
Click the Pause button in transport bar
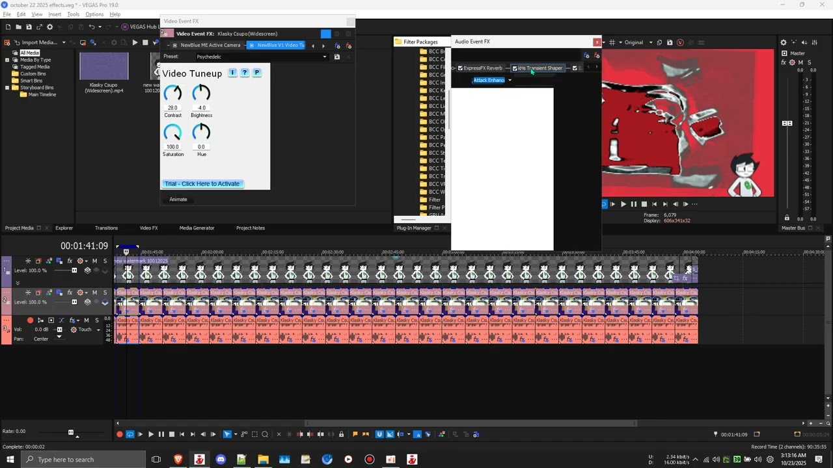click(161, 434)
